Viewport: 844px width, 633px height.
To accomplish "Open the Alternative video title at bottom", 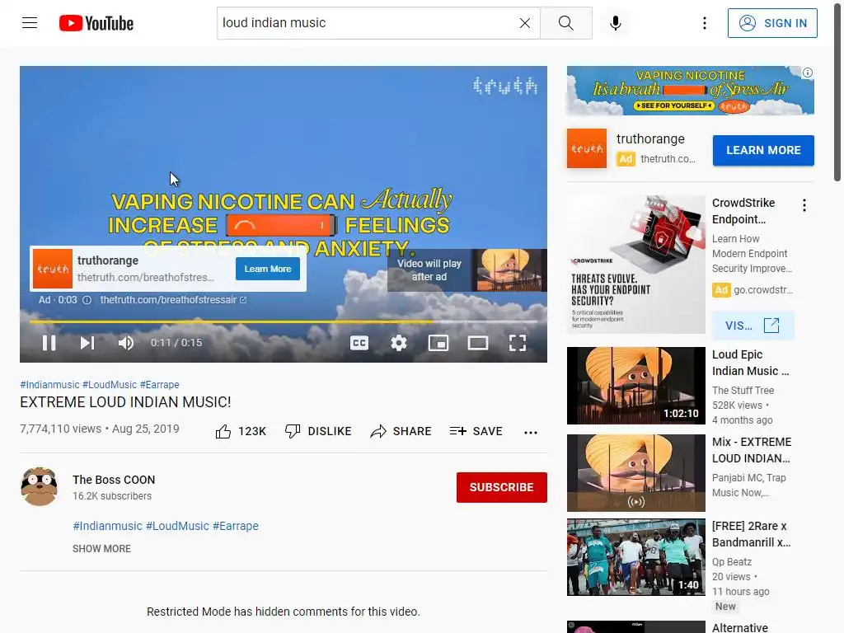I will click(740, 627).
